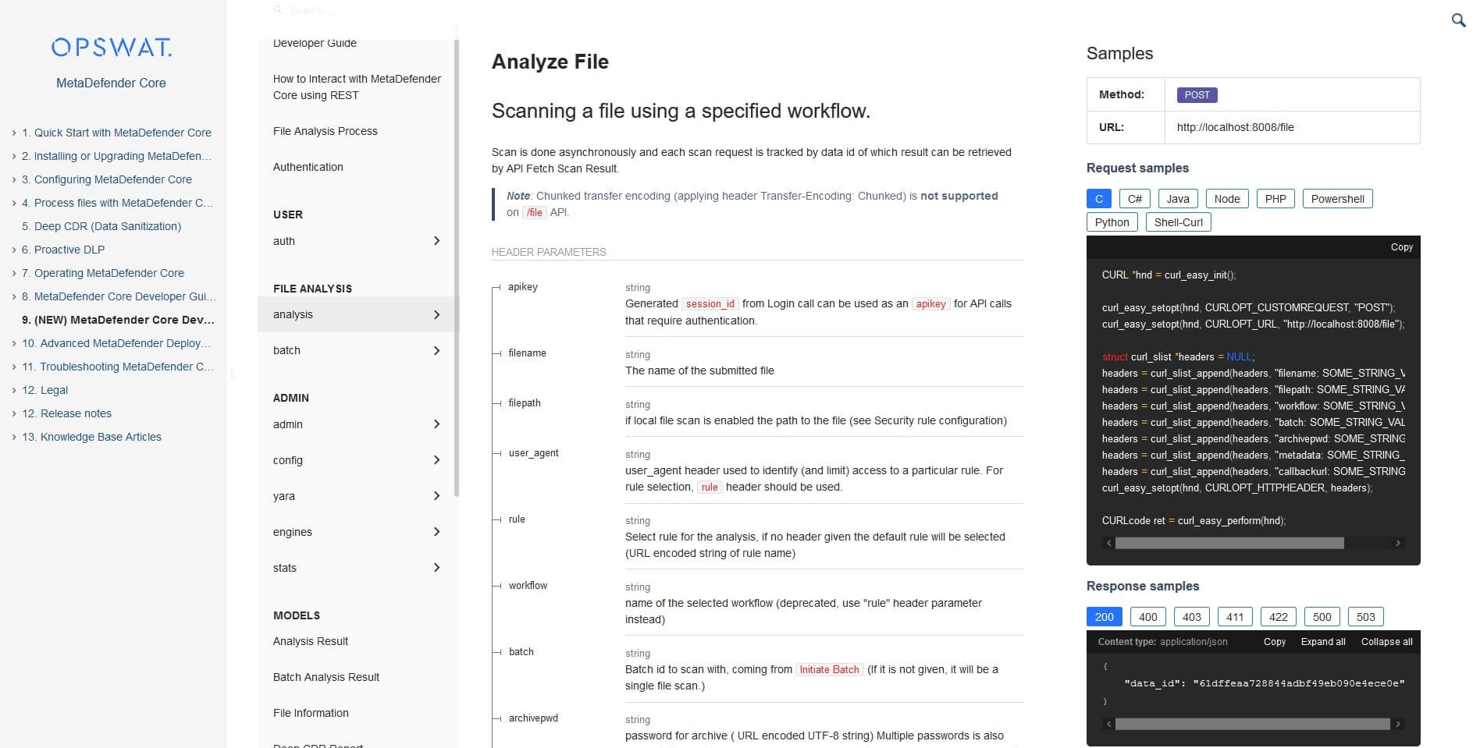Open '3. Configuring MetaDefender Core'
Screen dimensions: 1480x748
tap(106, 179)
